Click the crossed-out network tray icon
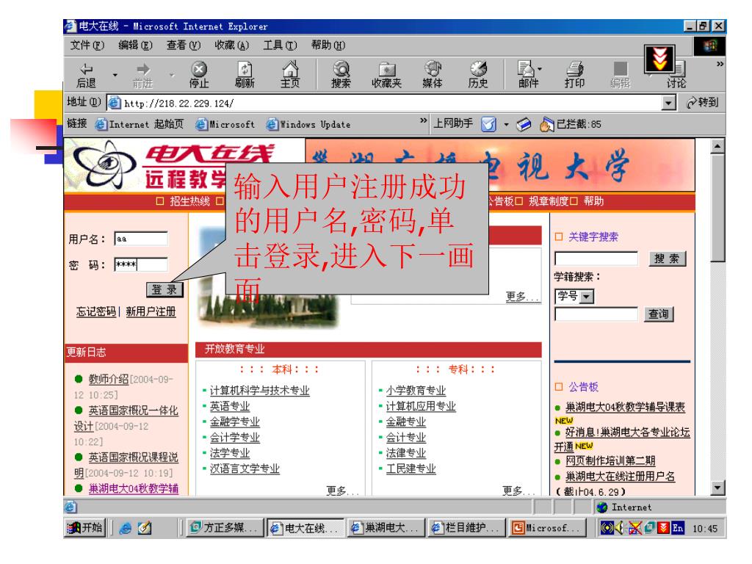 [x=634, y=528]
